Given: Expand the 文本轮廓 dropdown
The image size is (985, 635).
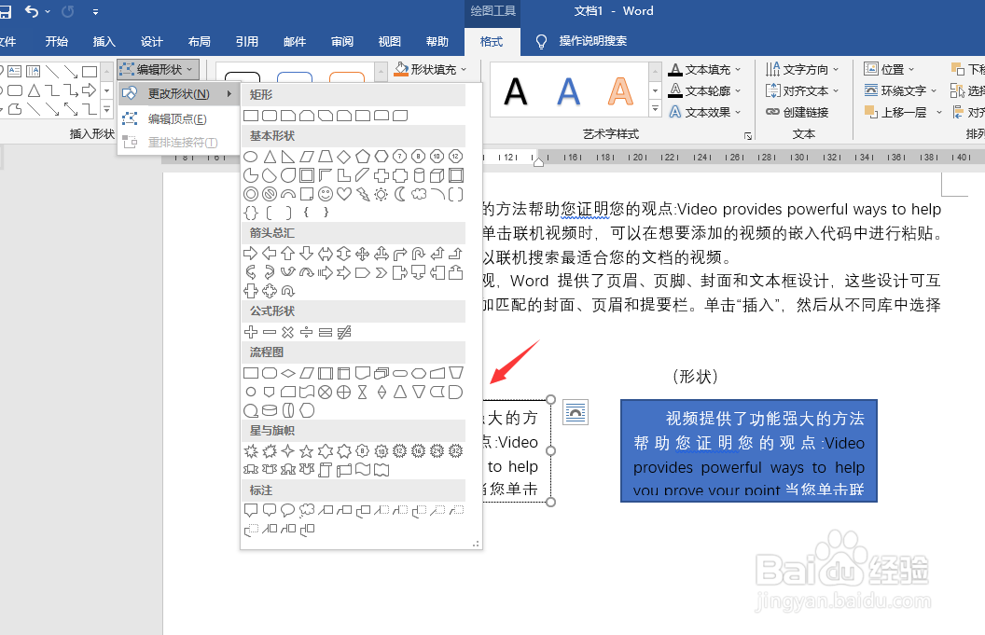Looking at the screenshot, I should [738, 91].
